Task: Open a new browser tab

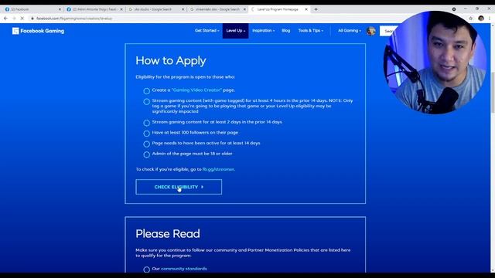Action: point(316,9)
